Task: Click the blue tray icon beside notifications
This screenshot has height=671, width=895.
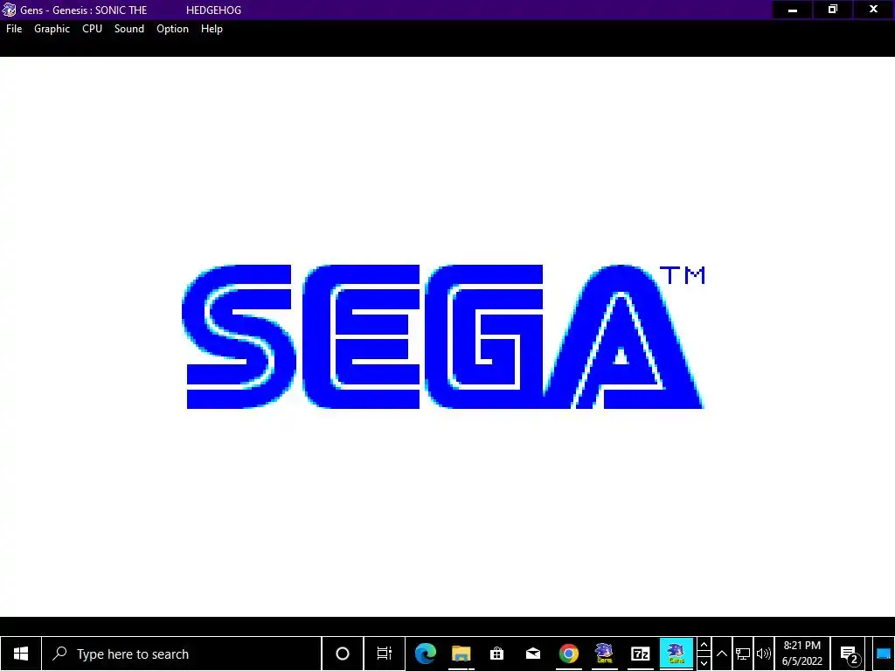Action: point(884,654)
